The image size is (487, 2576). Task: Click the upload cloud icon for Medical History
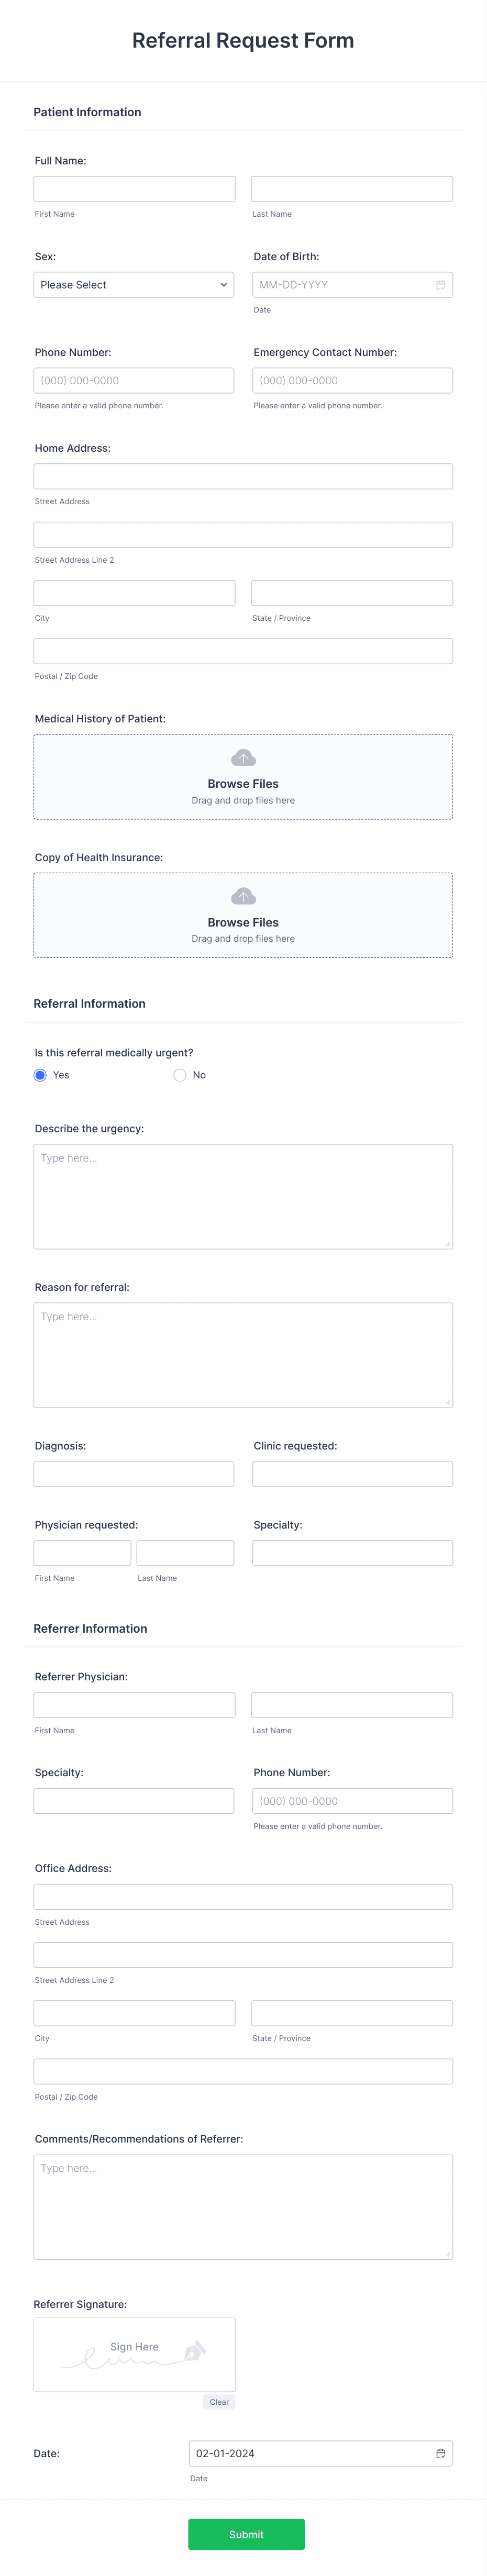coord(243,757)
